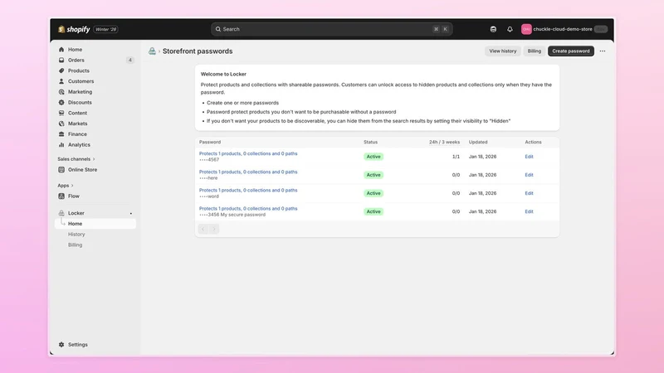Click the Locker app icon in breadcrumb
The width and height of the screenshot is (664, 373).
pyautogui.click(x=152, y=51)
